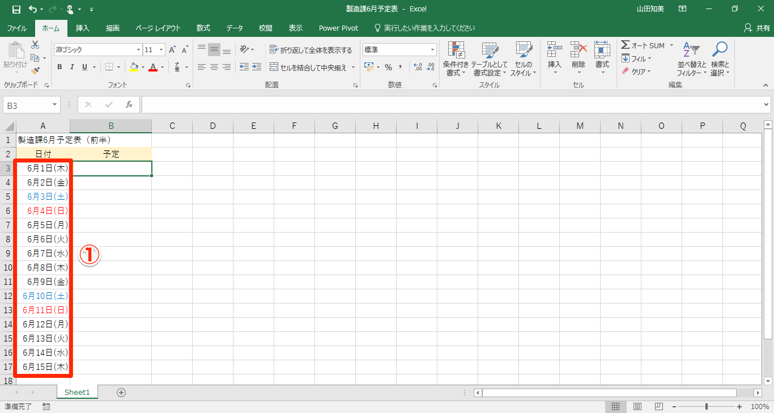Viewport: 774px width, 413px height.
Task: Toggle bold formatting
Action: (59, 67)
